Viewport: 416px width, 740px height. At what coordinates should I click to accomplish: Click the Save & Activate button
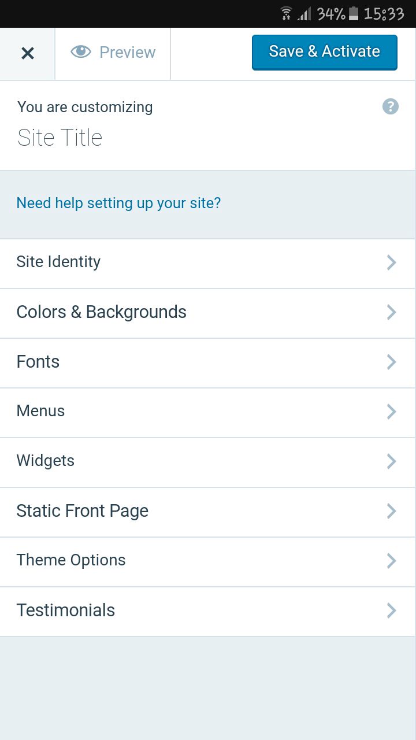pos(325,52)
